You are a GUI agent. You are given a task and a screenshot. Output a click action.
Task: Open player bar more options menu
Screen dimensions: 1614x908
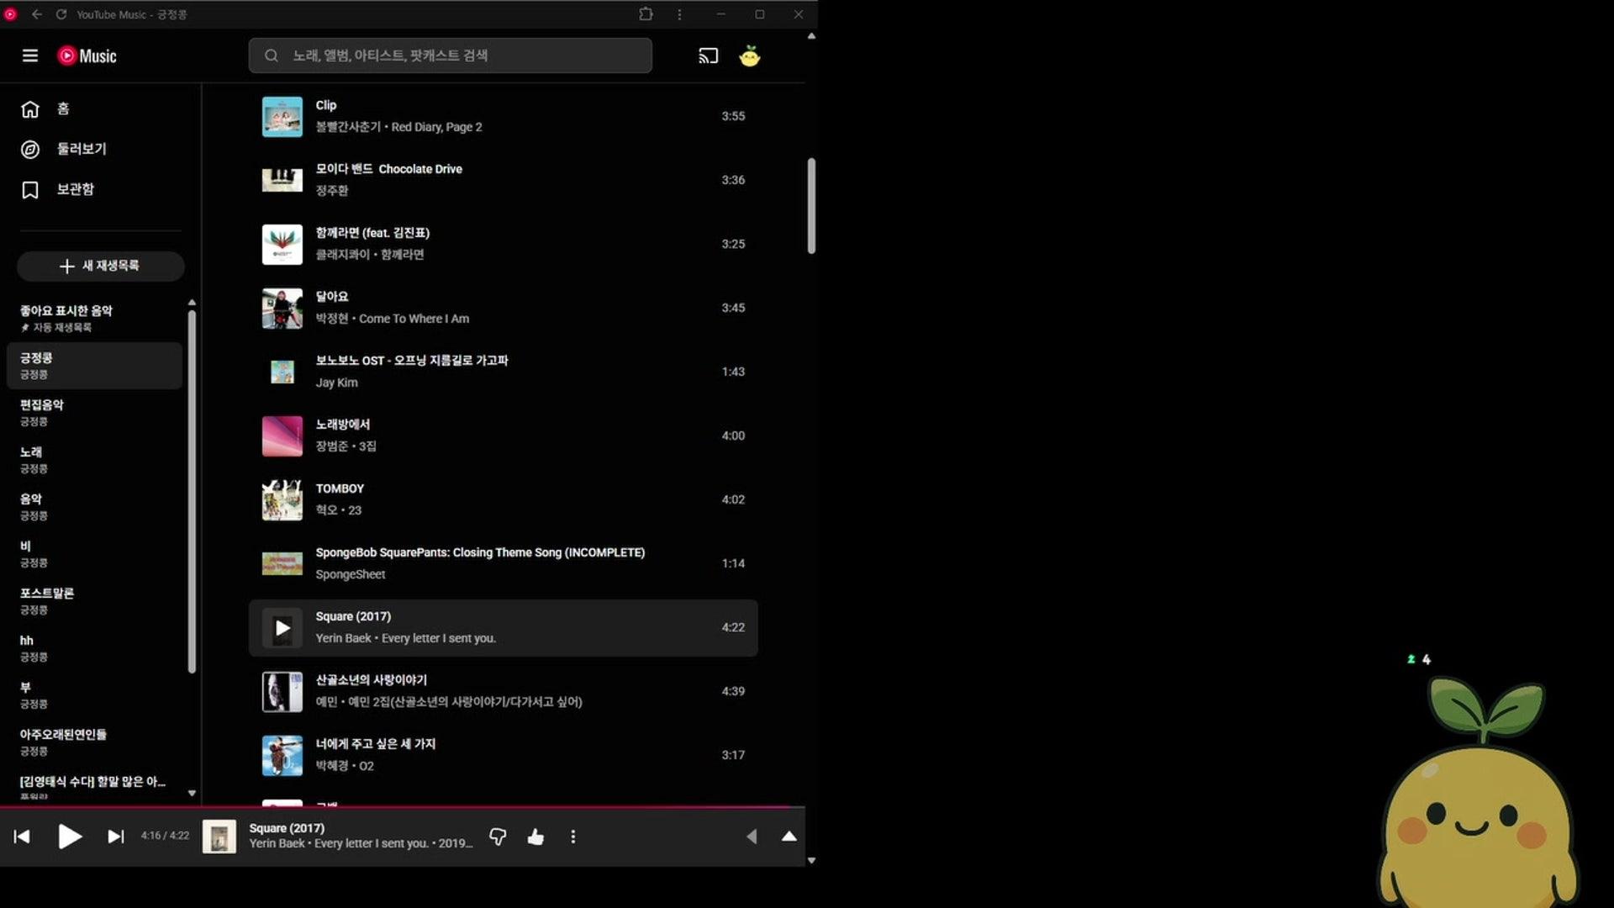click(573, 837)
